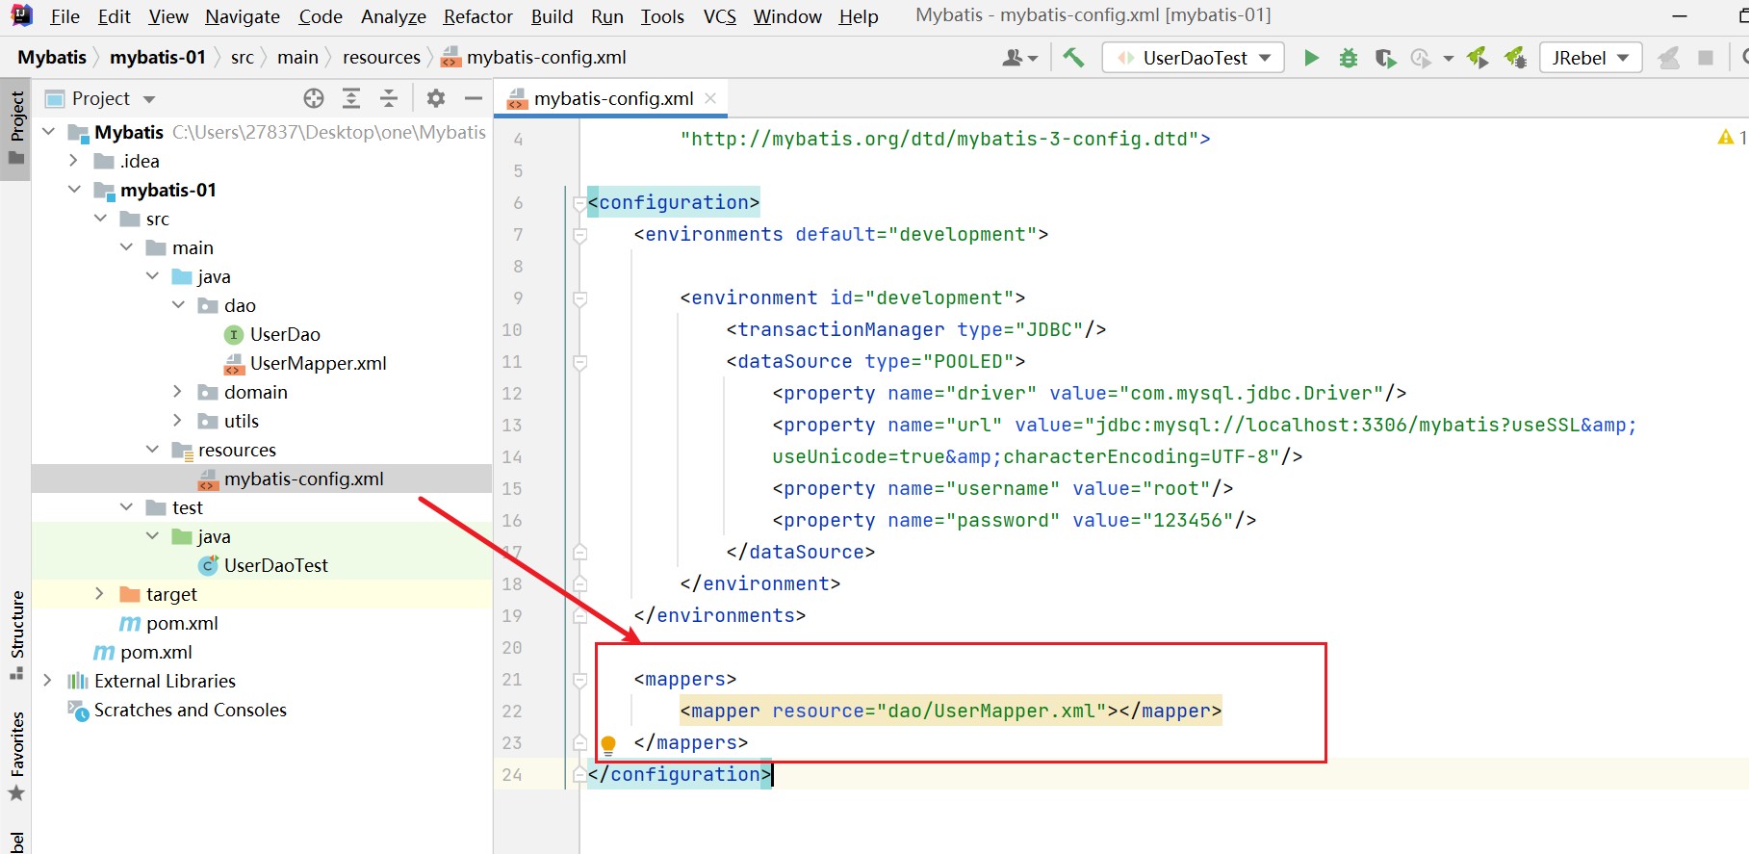Open the Structure side tab
This screenshot has width=1749, height=854.
click(x=16, y=635)
